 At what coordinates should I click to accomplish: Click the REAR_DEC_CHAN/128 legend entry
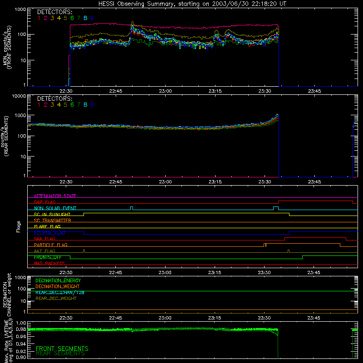tap(60, 292)
